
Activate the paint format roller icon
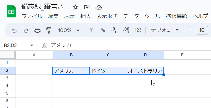click(x=48, y=30)
